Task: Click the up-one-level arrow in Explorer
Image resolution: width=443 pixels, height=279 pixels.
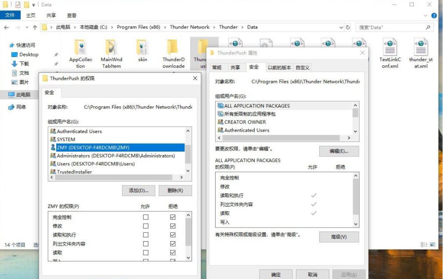Action: 35,27
